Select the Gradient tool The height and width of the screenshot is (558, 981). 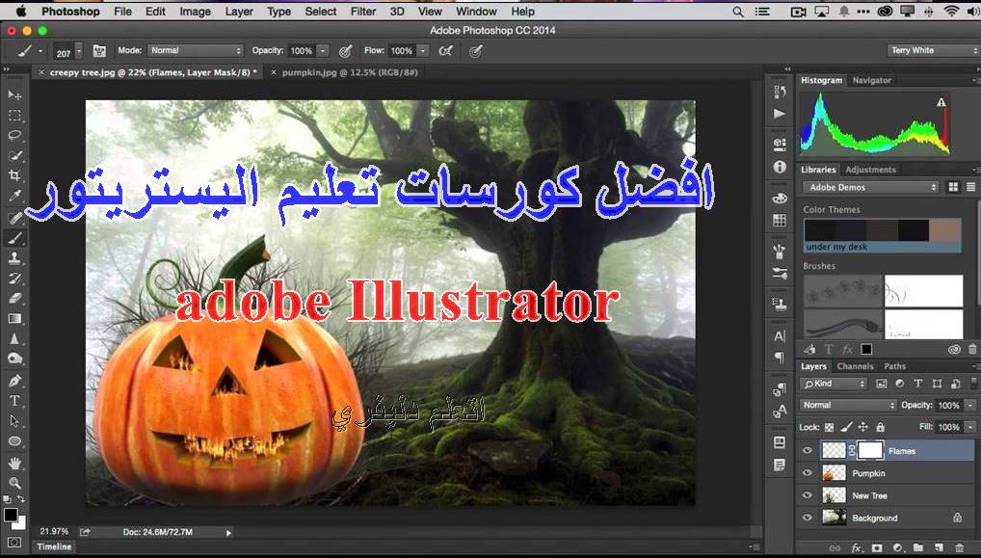tap(14, 318)
